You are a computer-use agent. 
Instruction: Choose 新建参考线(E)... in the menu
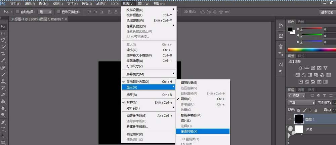pos(149,126)
